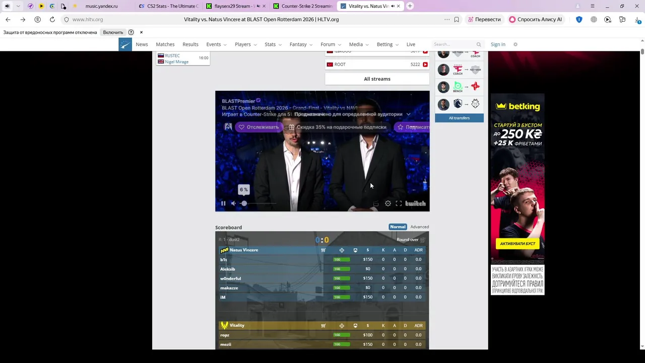The height and width of the screenshot is (363, 645).
Task: Bookmark this page icon
Action: (x=457, y=20)
